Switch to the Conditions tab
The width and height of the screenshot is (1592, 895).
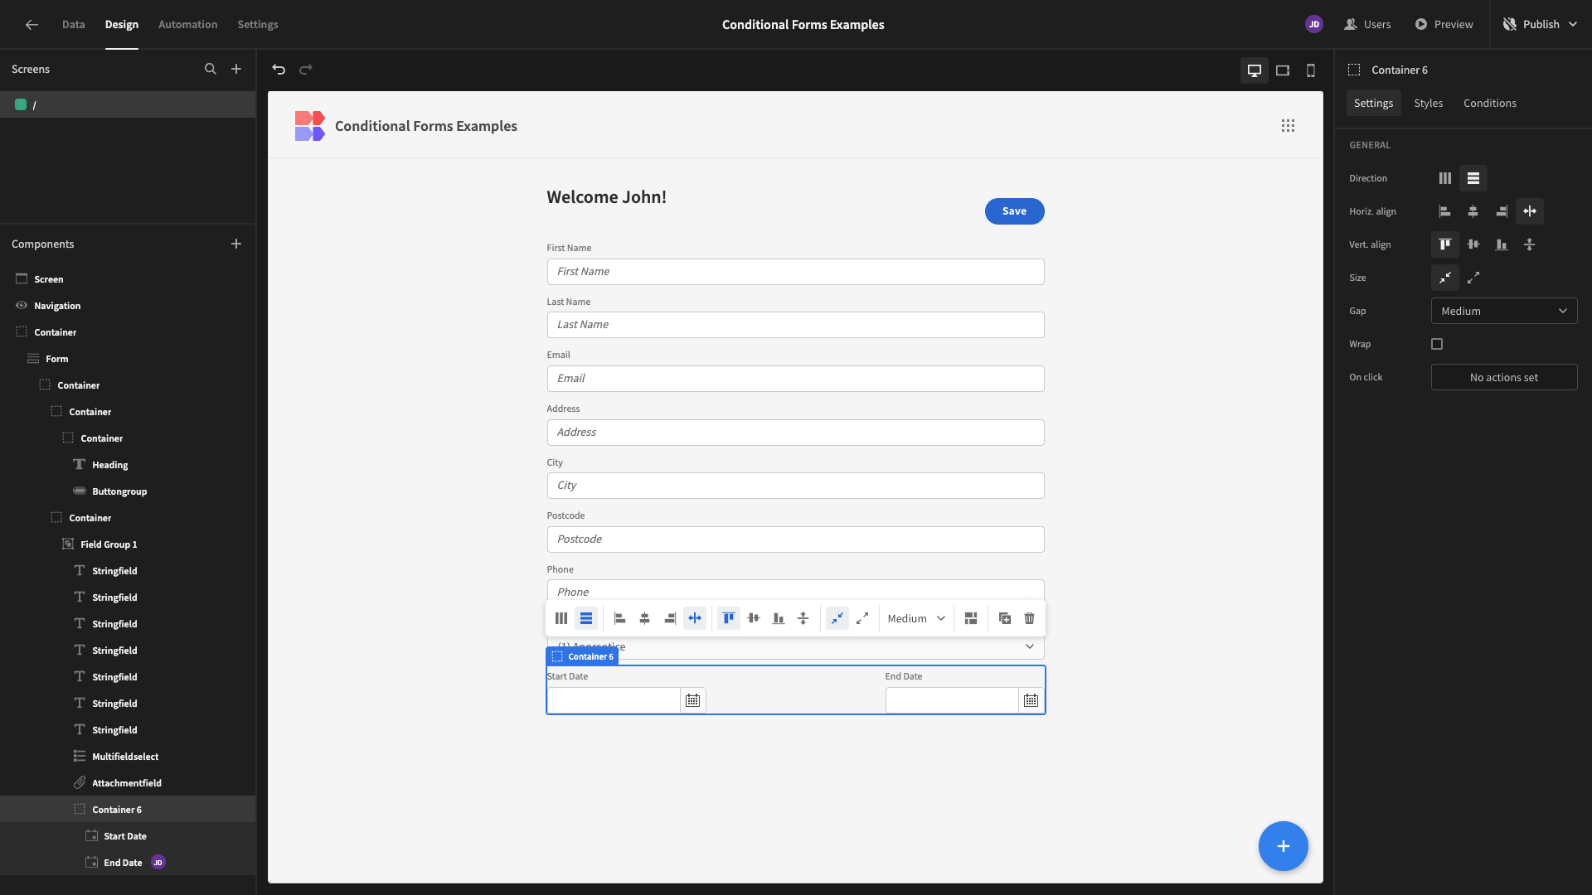coord(1489,103)
